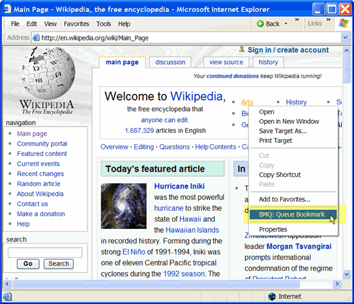Expand the Links bar chevron
Screen dimensions: 354x304
click(x=329, y=20)
